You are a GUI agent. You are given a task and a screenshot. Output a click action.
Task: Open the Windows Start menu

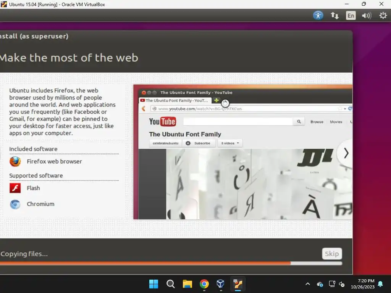(x=153, y=284)
